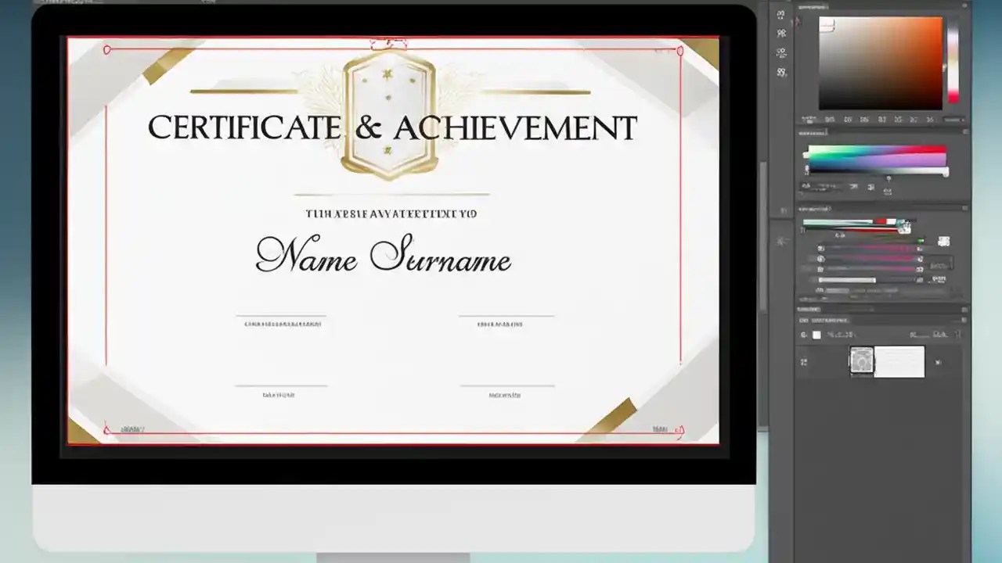Select the red alert icon beside the color field

796,21
